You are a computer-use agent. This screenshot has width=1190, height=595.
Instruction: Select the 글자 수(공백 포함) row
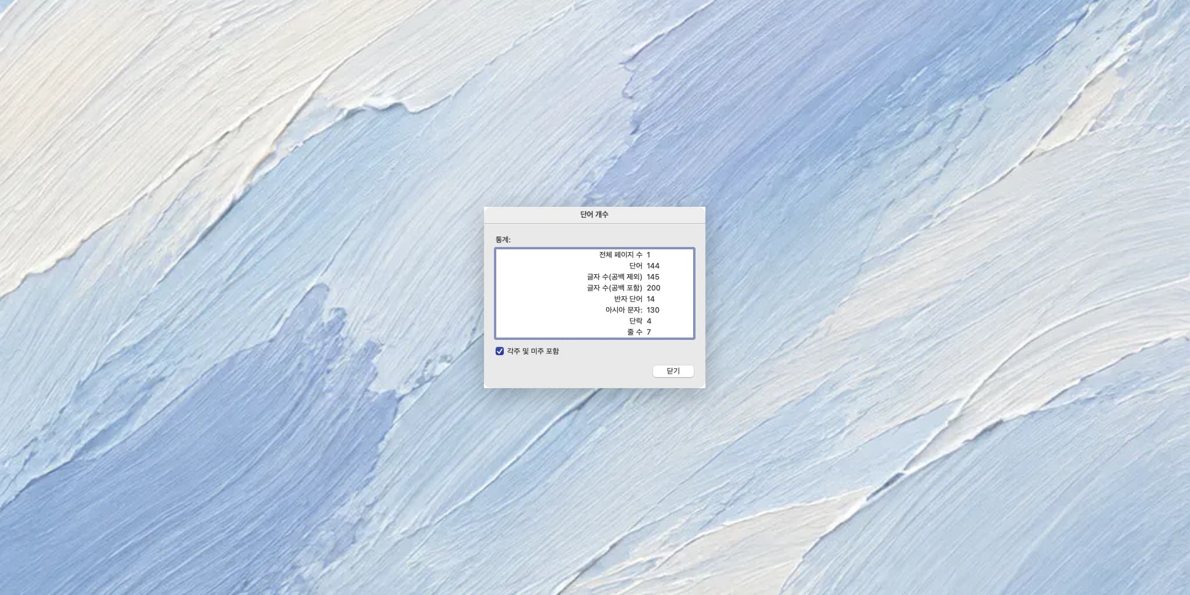594,288
